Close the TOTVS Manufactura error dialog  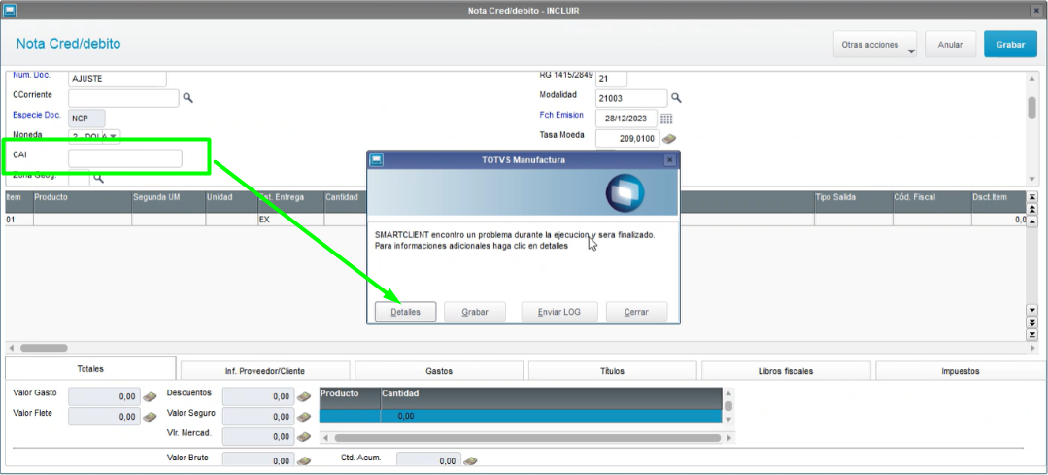tap(670, 160)
